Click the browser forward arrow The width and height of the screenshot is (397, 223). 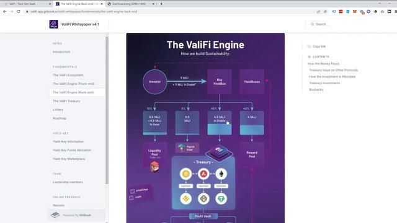point(11,11)
